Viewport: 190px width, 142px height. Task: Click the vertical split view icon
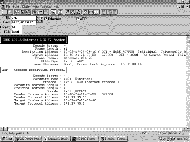pyautogui.click(x=97, y=12)
